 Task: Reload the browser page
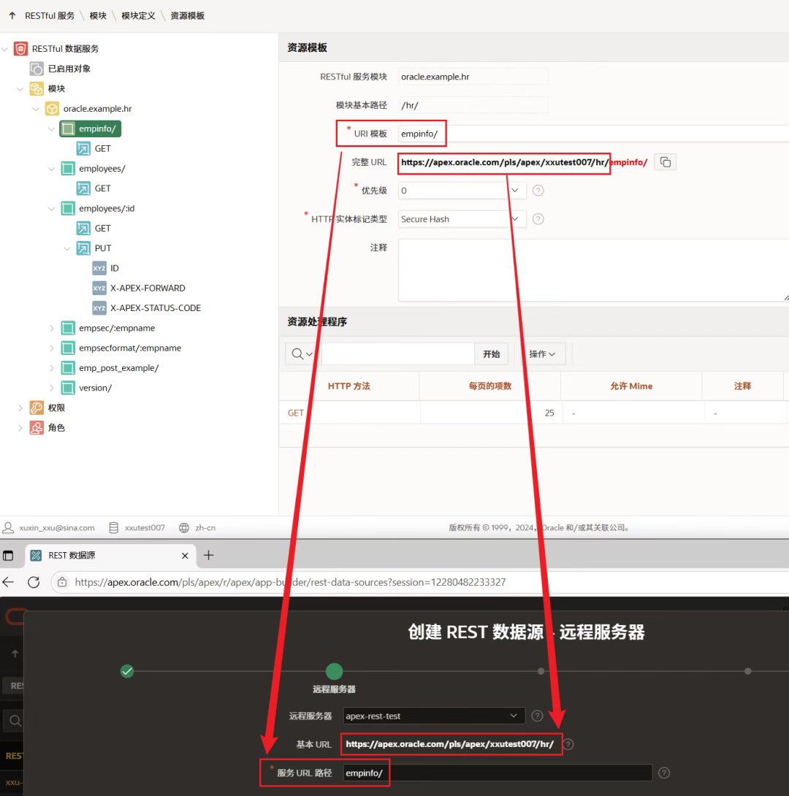pyautogui.click(x=34, y=582)
